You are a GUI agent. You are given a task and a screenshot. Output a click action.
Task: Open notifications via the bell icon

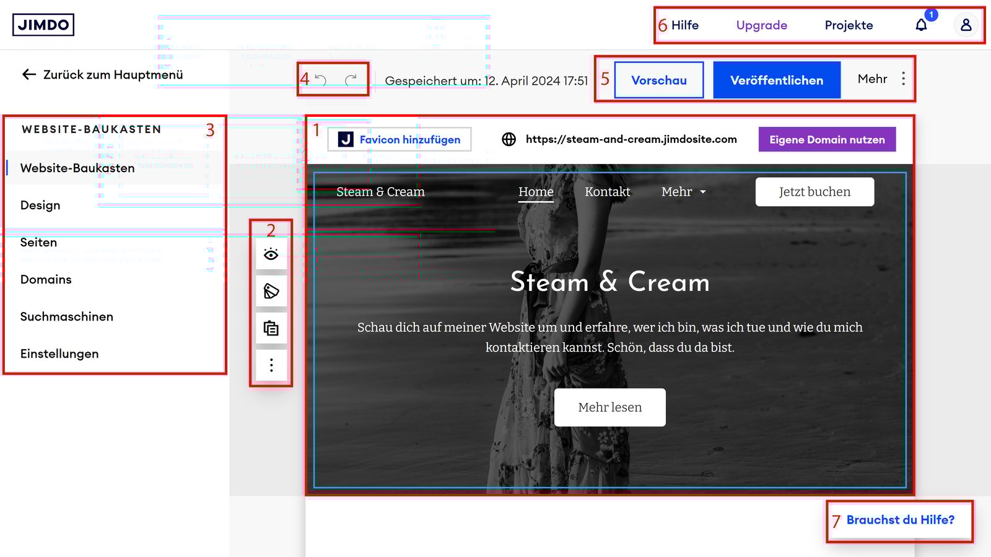pyautogui.click(x=921, y=25)
